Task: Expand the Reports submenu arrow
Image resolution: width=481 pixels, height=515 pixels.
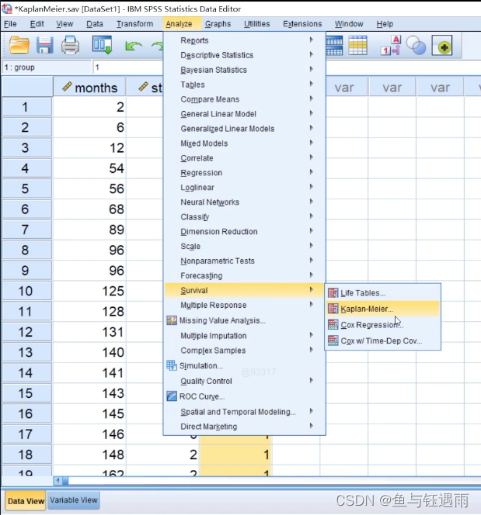Action: (312, 40)
